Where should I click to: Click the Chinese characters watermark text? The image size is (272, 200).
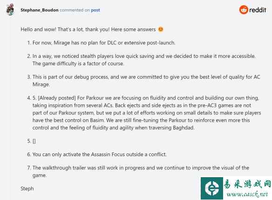(247, 184)
